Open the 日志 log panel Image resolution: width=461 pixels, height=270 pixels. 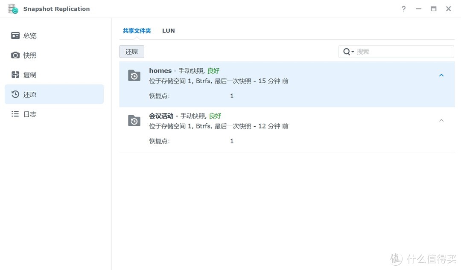29,114
